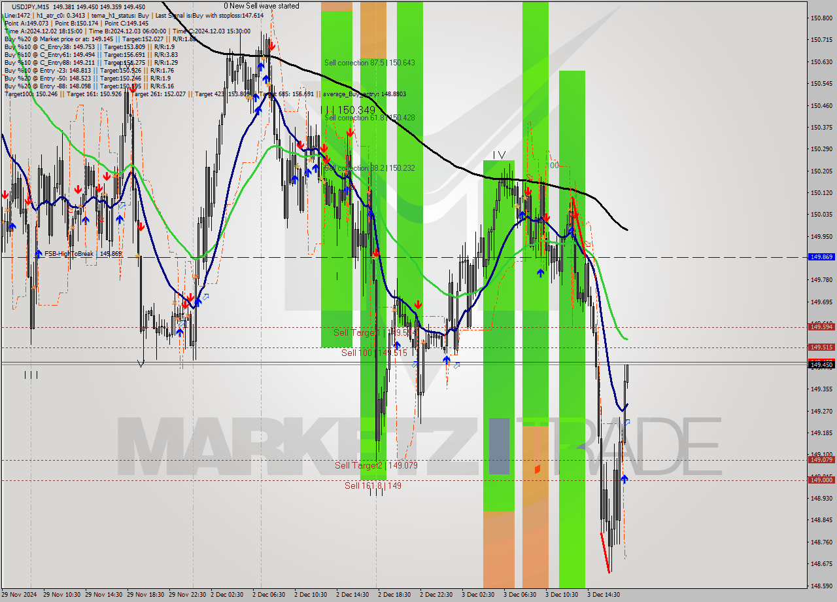This screenshot has height=602, width=837.
Task: Click the blue 149.869 price tag
Action: coord(821,257)
